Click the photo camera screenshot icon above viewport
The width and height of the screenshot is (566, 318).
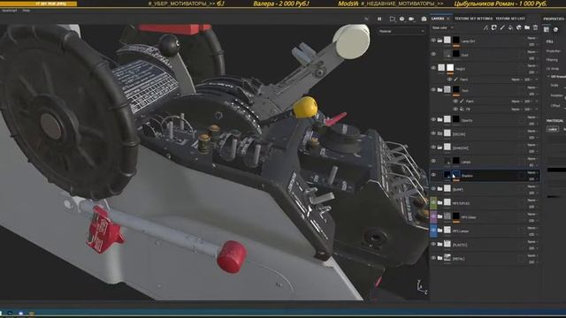pyautogui.click(x=424, y=19)
